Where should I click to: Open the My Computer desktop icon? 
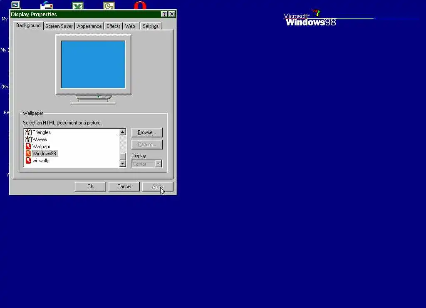tap(16, 5)
